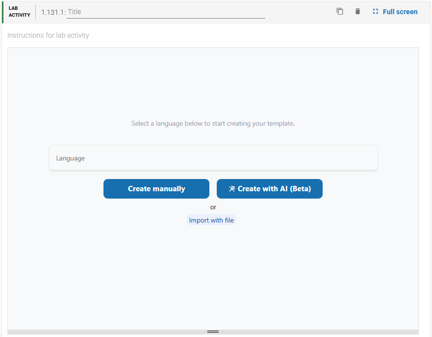Select the copy icon in the top toolbar
This screenshot has height=337, width=432.
click(x=340, y=11)
